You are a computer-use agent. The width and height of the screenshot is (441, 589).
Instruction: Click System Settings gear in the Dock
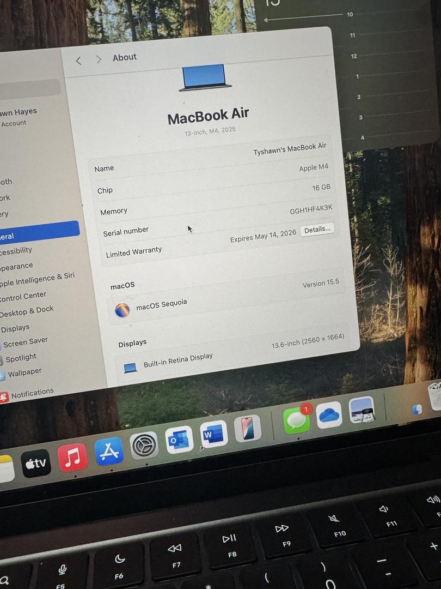(x=144, y=445)
